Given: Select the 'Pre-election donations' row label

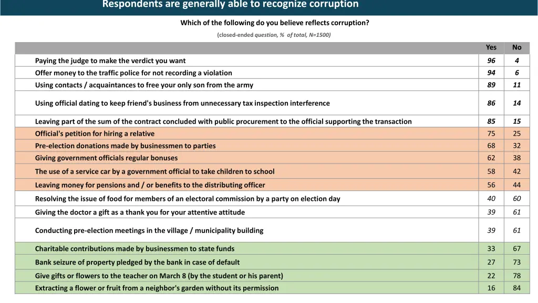Looking at the screenshot, I should [125, 146].
